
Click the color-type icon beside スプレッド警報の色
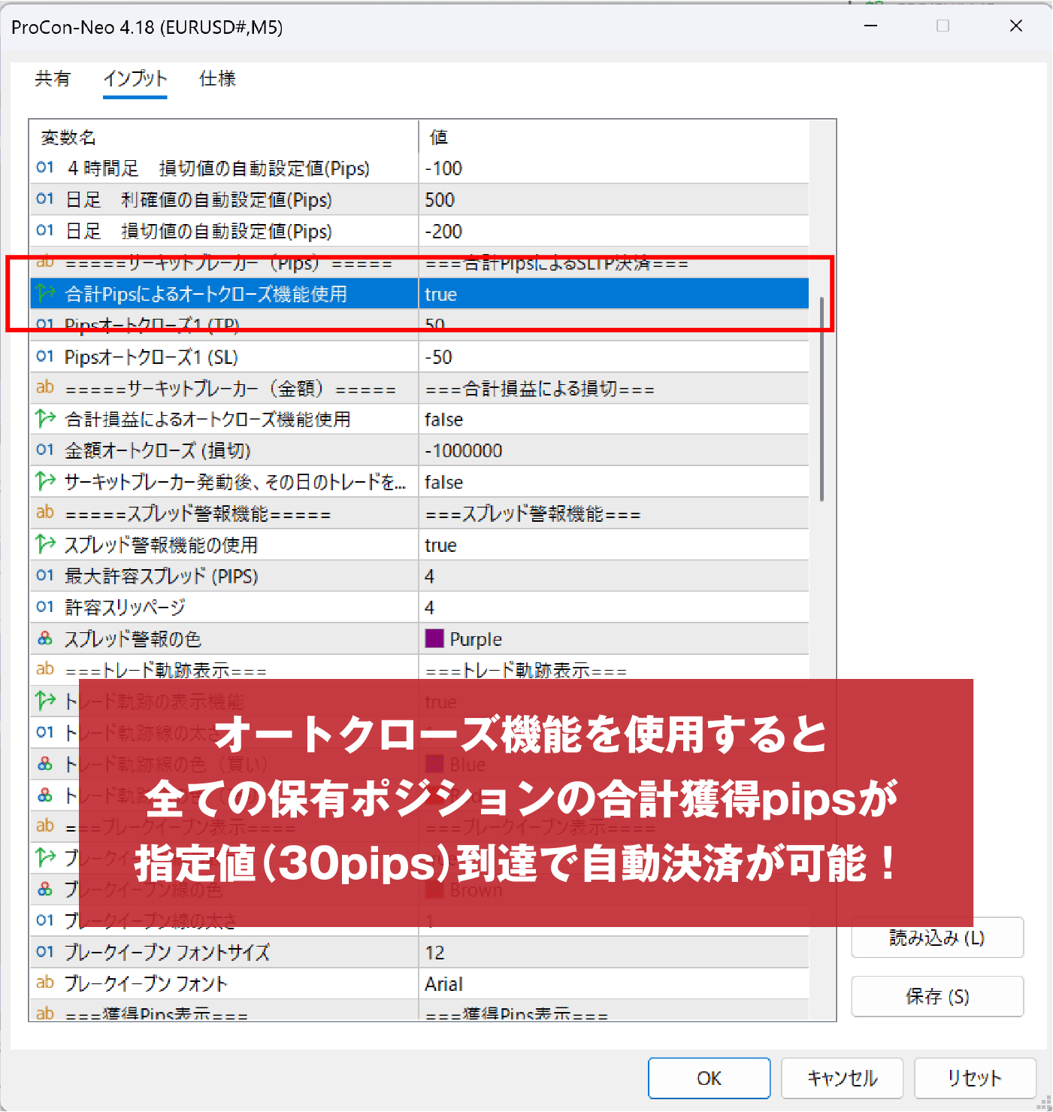(x=45, y=638)
